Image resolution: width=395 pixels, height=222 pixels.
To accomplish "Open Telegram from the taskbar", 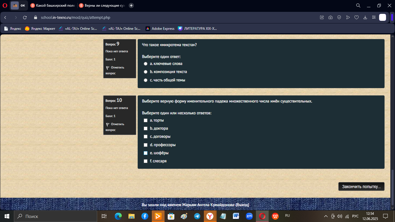I will click(197, 216).
